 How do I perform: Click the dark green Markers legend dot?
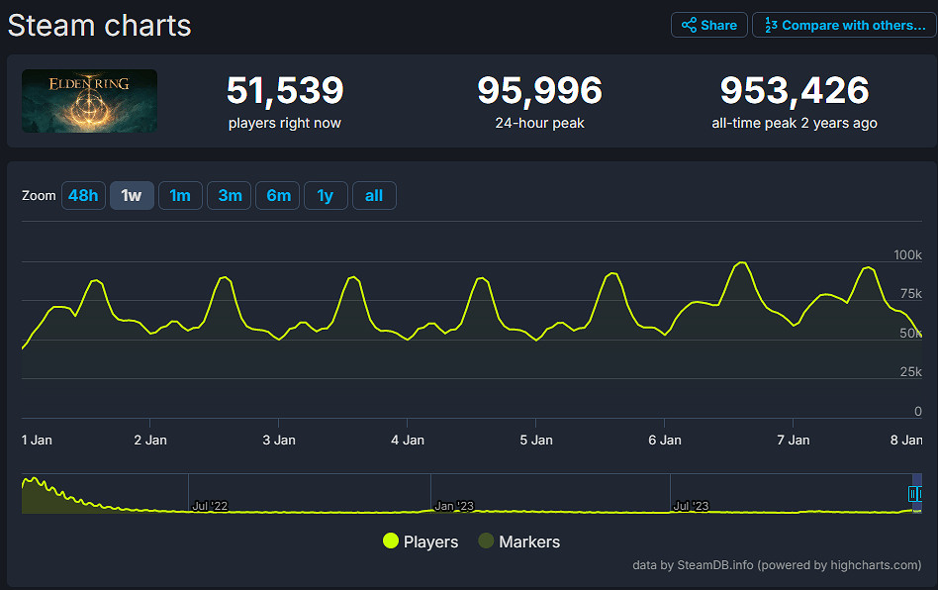pyautogui.click(x=487, y=541)
